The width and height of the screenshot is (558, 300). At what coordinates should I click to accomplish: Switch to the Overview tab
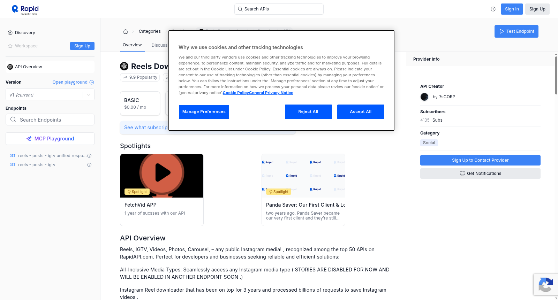point(132,45)
